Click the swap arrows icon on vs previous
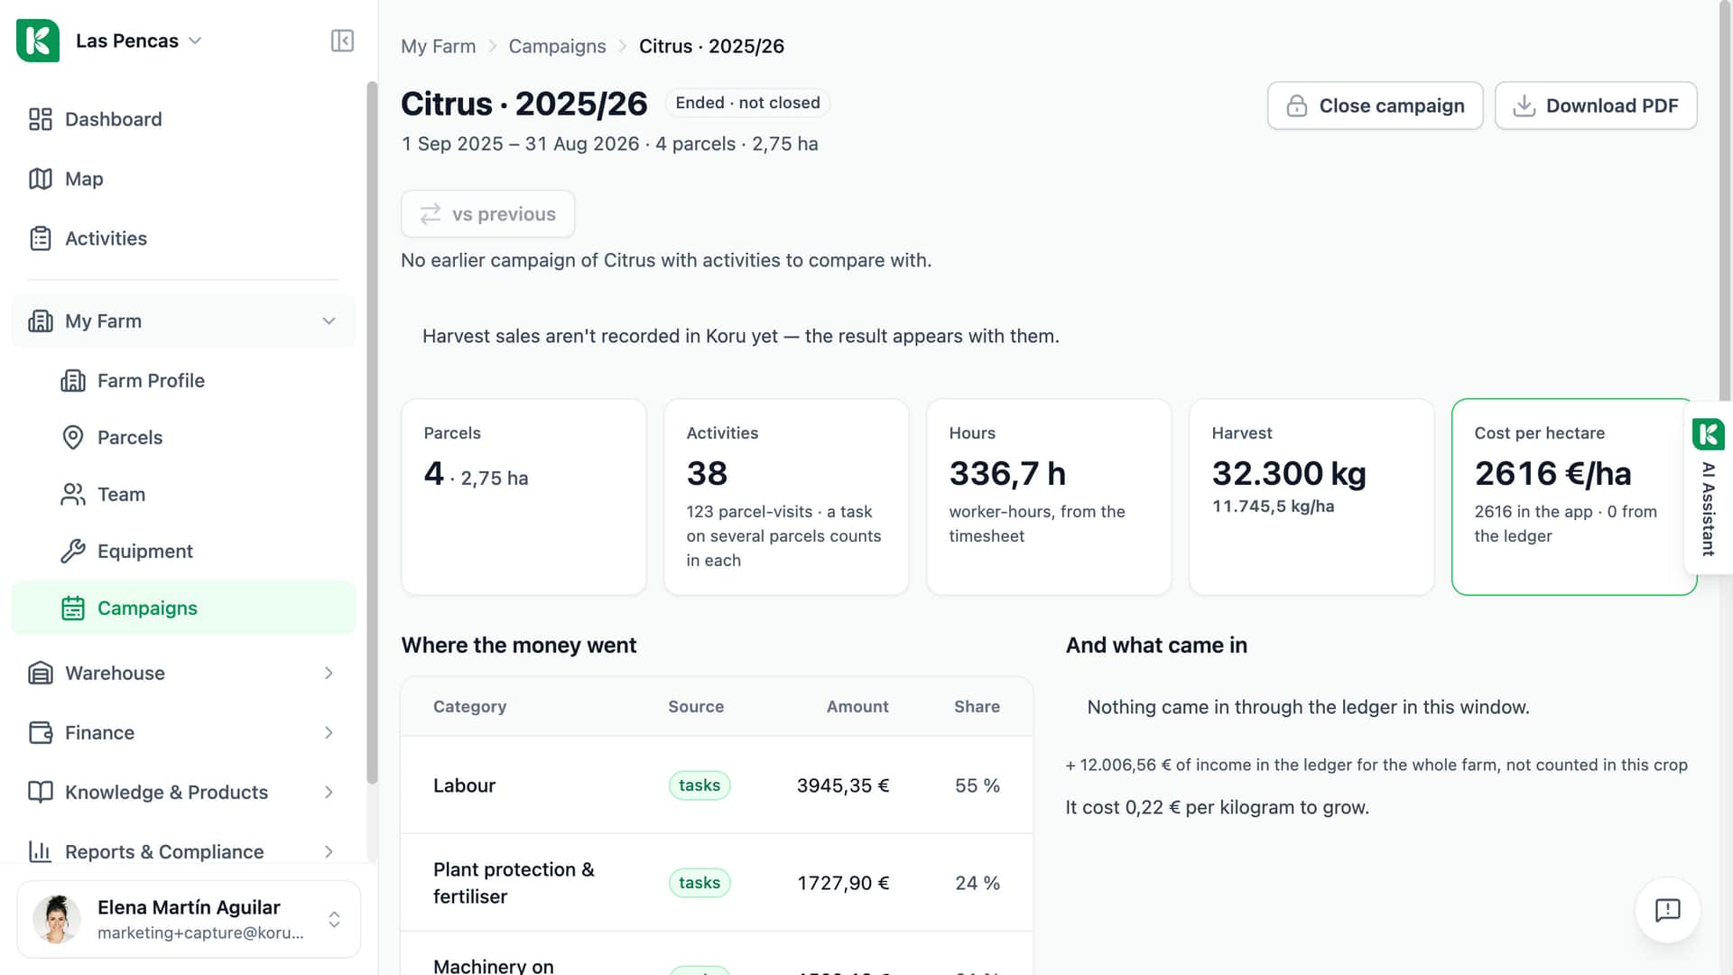 (x=431, y=214)
